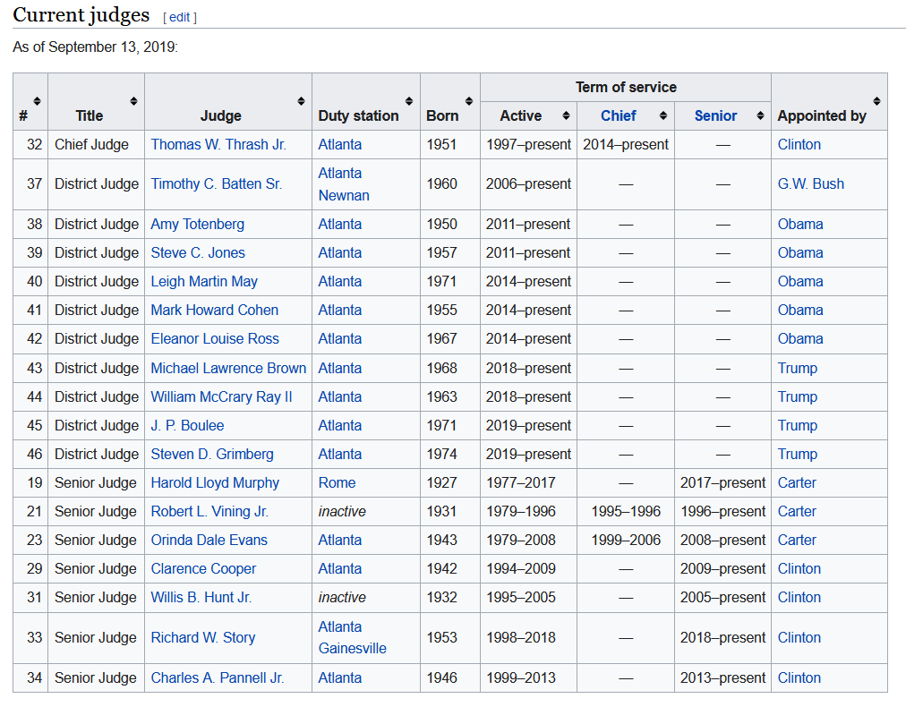The image size is (906, 707).
Task: Open Robert L. Vining Jr. article
Action: (209, 512)
